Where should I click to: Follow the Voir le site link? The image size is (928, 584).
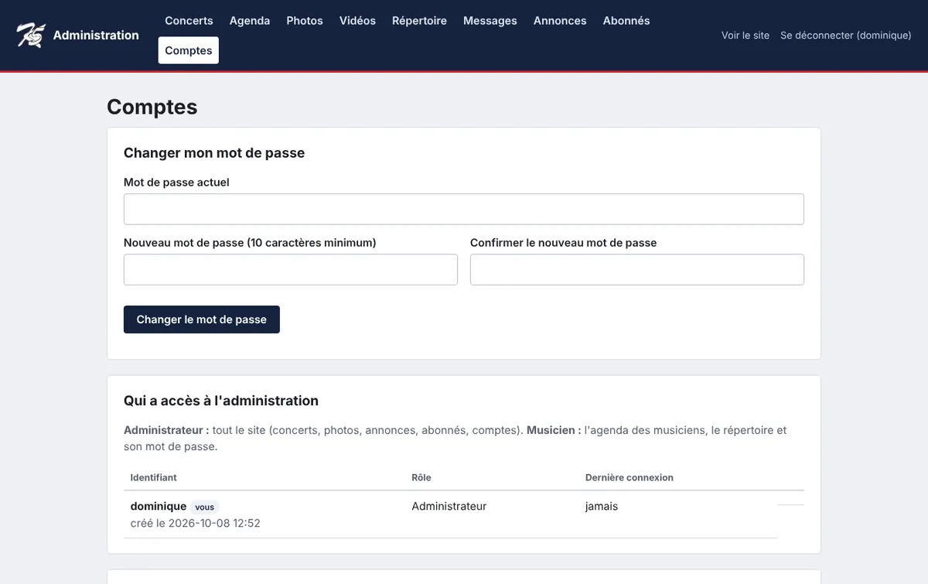click(745, 36)
